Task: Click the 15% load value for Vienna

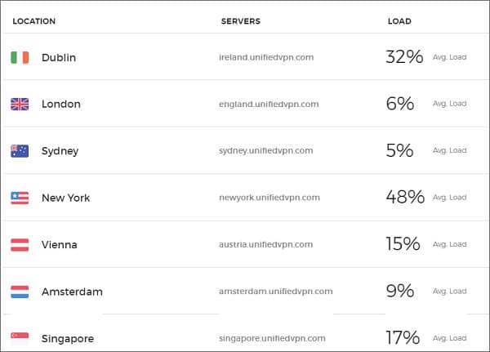Action: click(x=403, y=244)
